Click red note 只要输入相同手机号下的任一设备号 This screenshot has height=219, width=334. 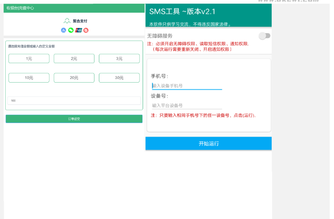[203, 115]
